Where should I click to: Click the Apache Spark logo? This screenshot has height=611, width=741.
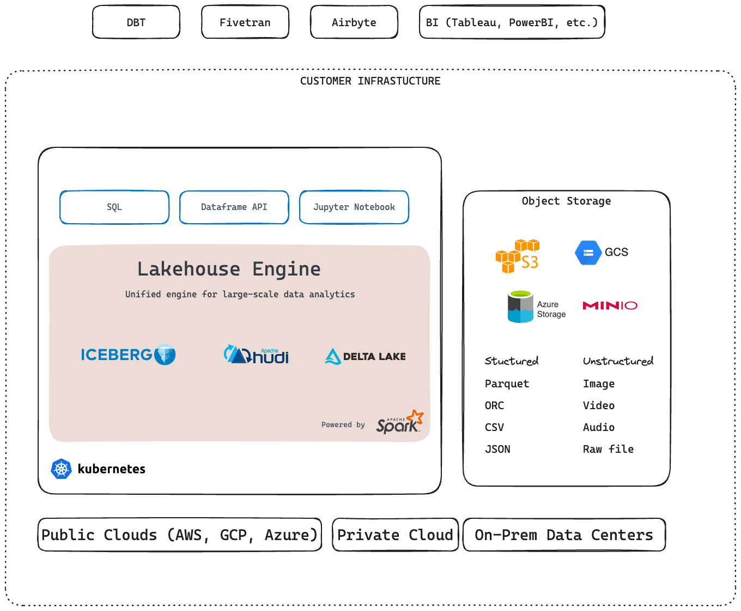click(x=400, y=422)
